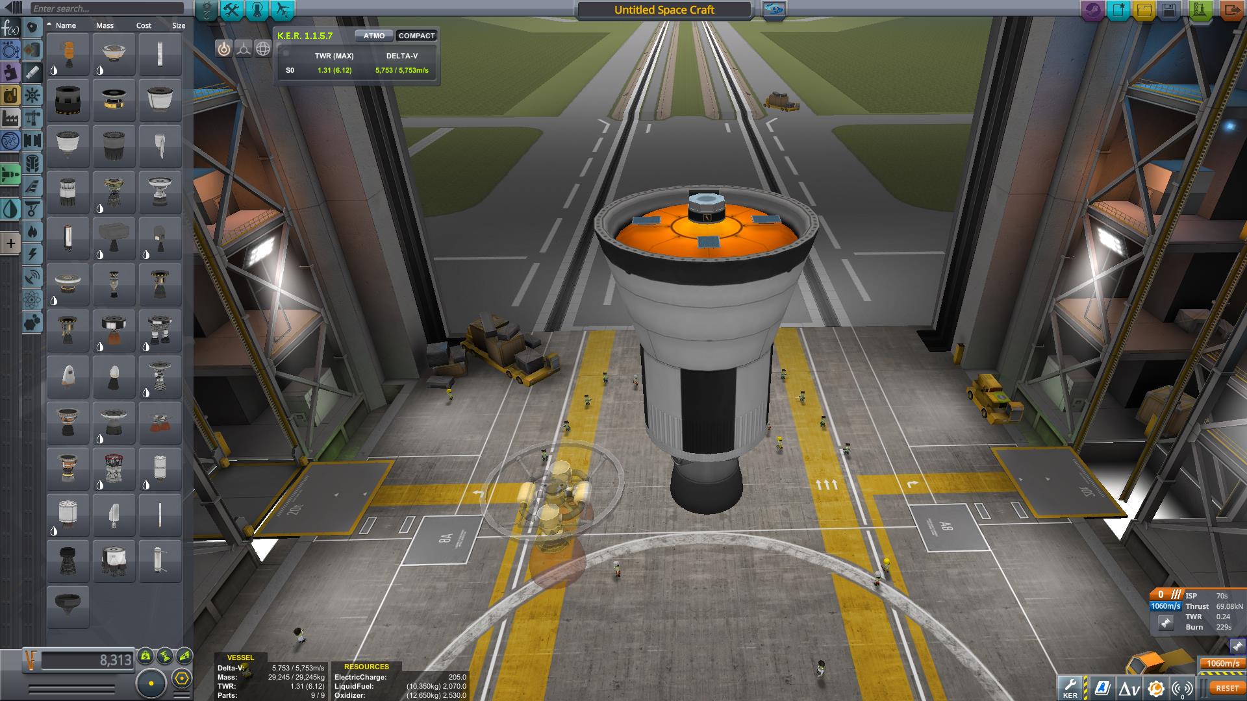Show Fuel Tanks parts subcategory
This screenshot has height=701, width=1247.
[32, 51]
